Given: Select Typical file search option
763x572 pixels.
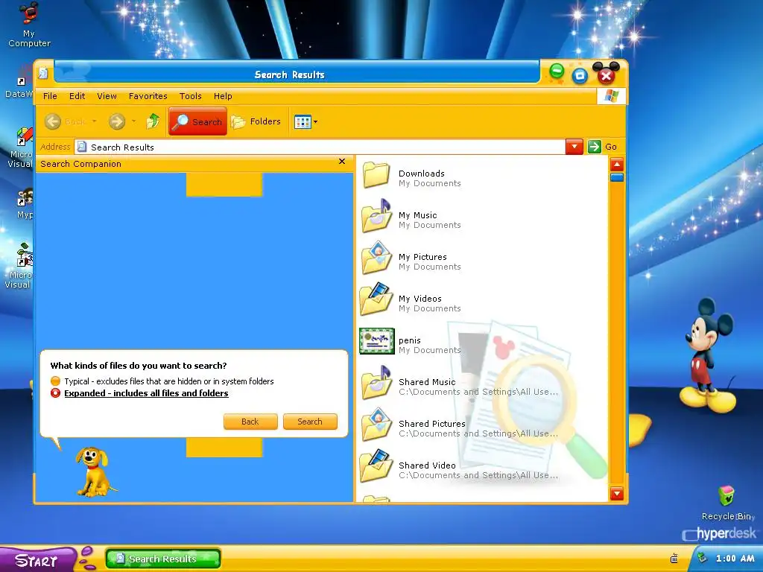Looking at the screenshot, I should pos(162,381).
